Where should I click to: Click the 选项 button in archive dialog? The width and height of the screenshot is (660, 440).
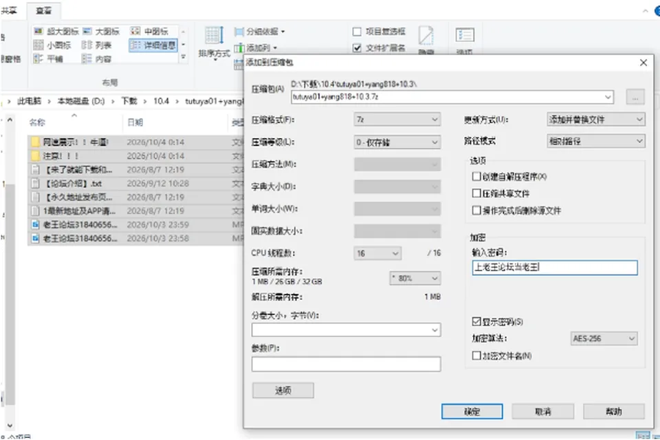[283, 391]
